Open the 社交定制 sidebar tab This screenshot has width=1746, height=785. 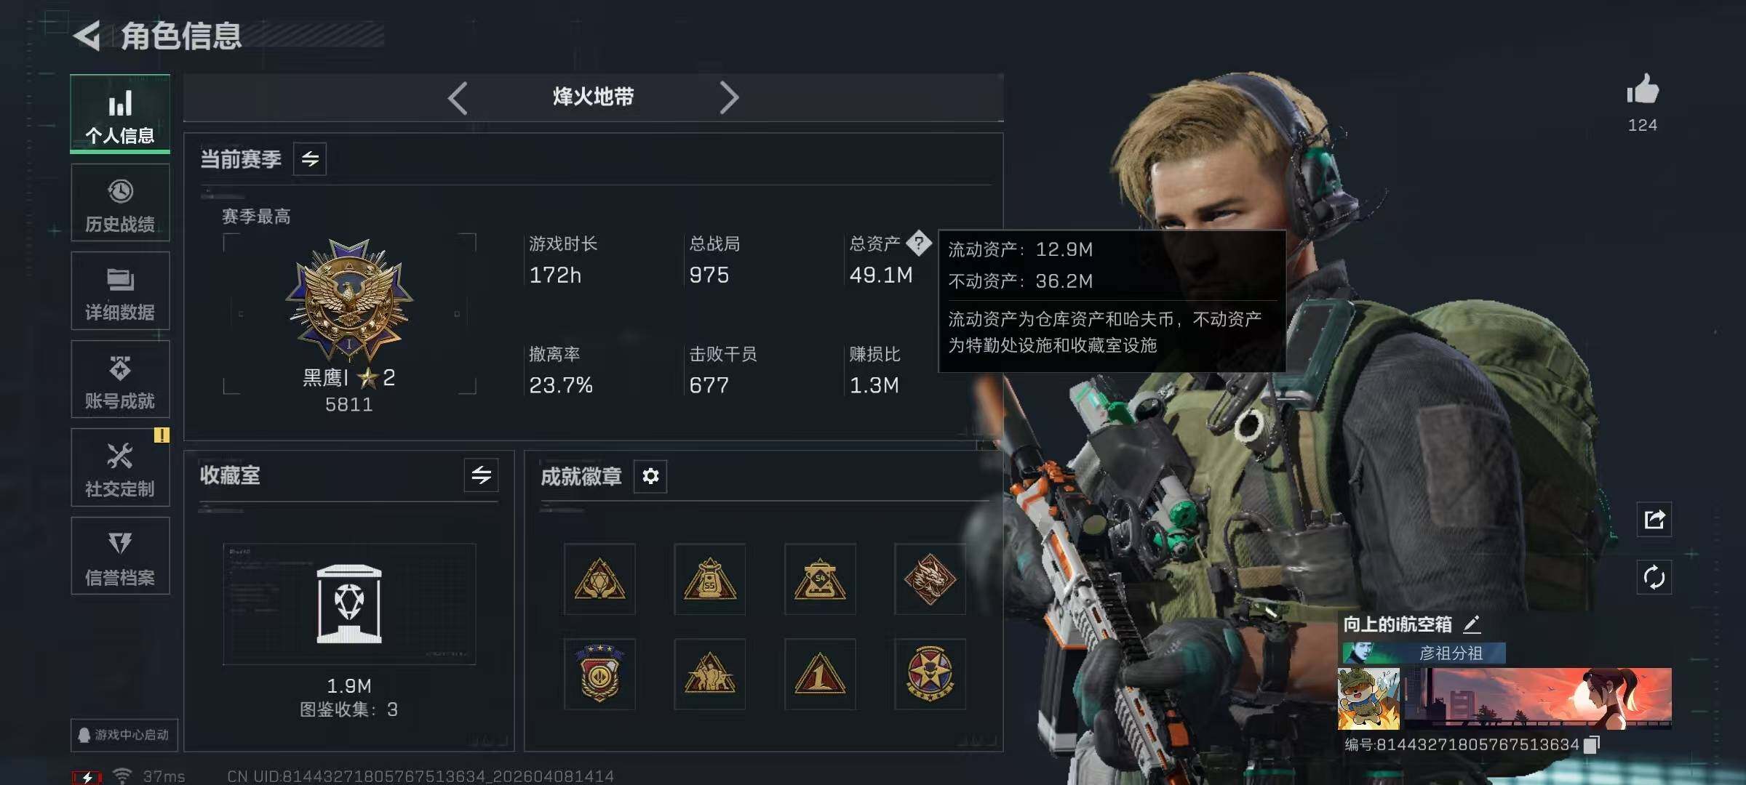[x=120, y=467]
